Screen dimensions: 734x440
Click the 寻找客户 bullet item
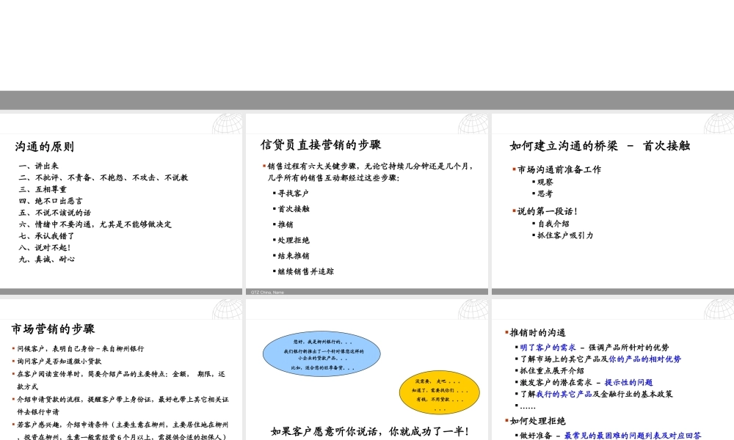(293, 194)
